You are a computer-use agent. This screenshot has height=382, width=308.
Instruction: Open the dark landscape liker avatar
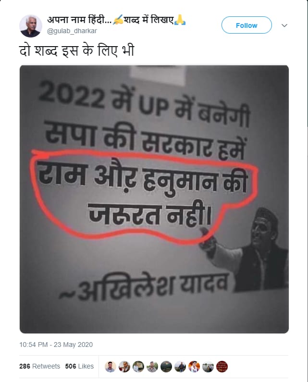click(166, 367)
